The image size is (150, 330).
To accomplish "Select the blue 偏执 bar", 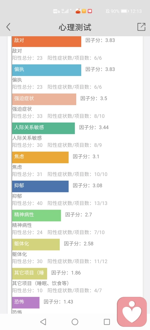I will [47, 70].
